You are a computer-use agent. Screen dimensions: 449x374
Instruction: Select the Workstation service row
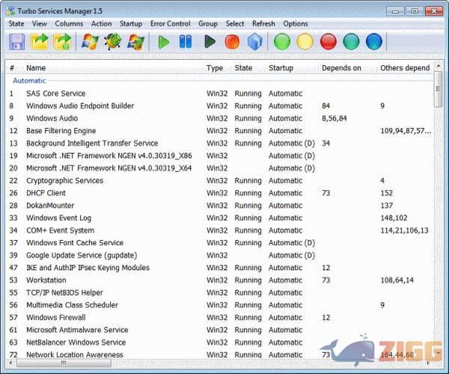point(219,280)
